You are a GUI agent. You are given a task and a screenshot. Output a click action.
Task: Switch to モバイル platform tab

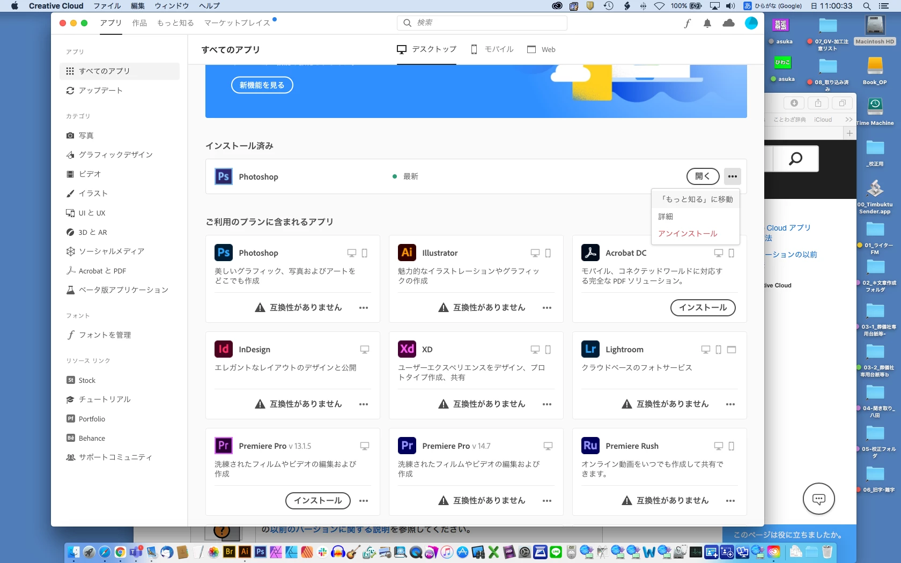click(x=492, y=49)
